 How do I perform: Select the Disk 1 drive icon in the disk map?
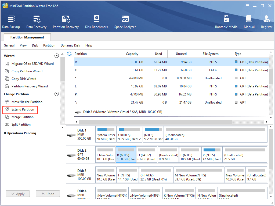coord(71,135)
